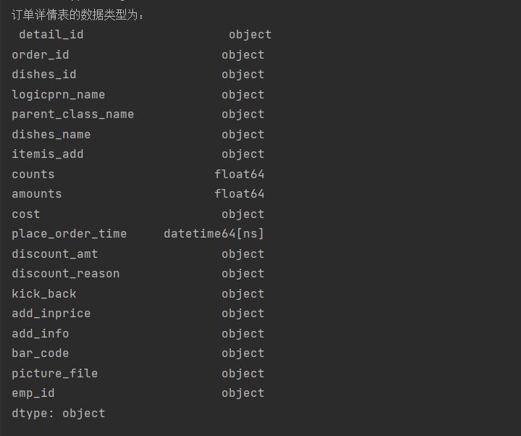Select the order_id row text
521x436 pixels.
(x=41, y=55)
